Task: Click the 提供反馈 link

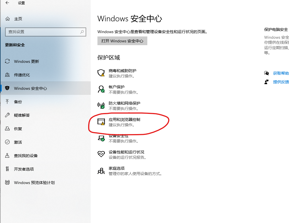Action: click(x=281, y=82)
